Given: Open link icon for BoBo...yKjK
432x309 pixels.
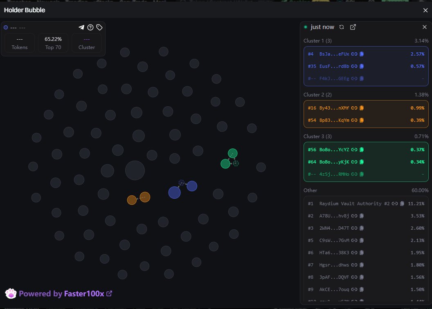Looking at the screenshot, I should (x=354, y=162).
